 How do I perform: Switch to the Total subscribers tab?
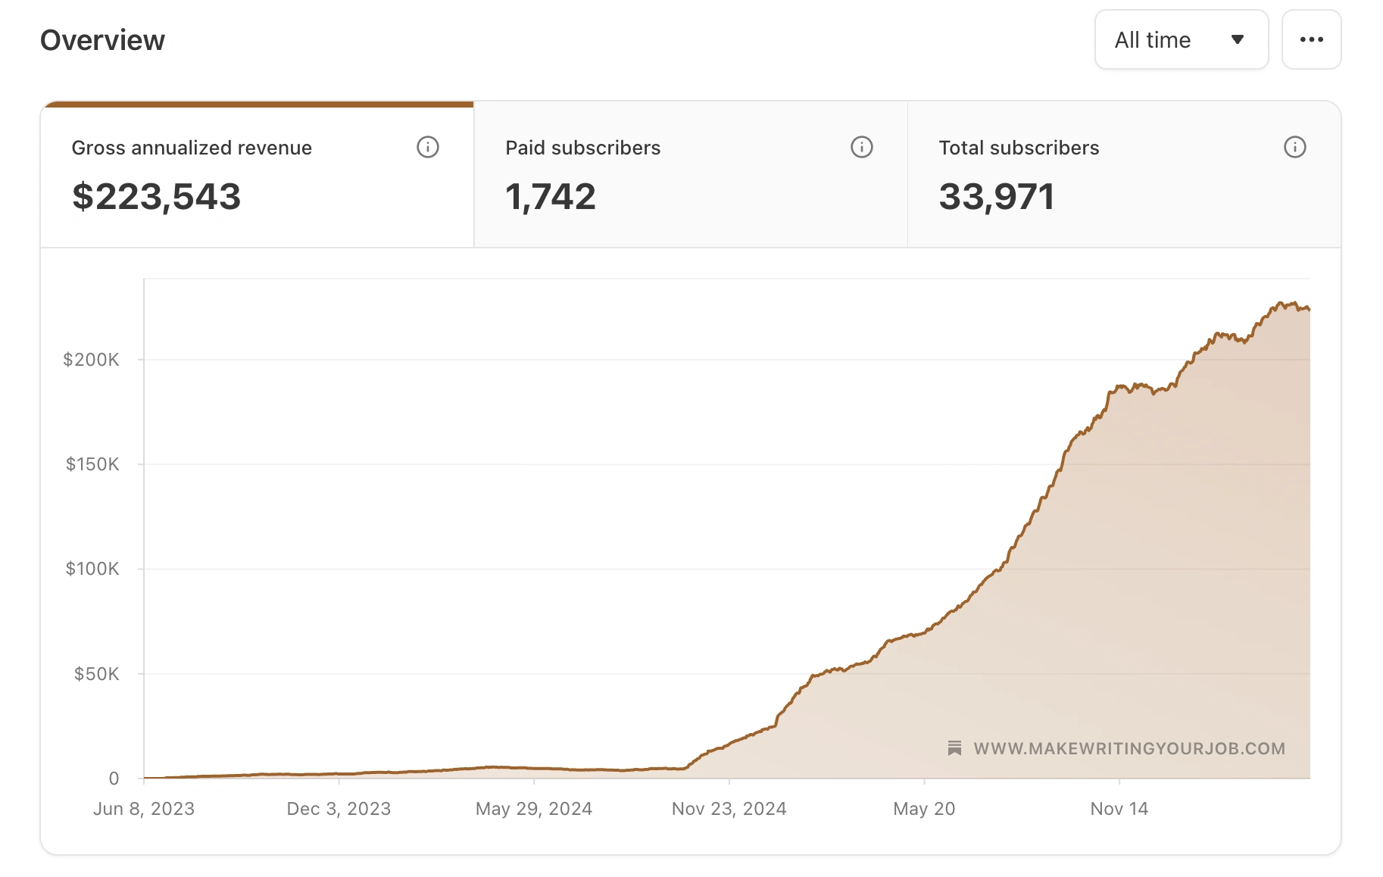tap(1124, 175)
